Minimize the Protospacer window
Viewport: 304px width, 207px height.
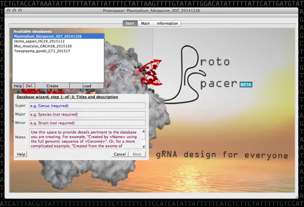14,11
